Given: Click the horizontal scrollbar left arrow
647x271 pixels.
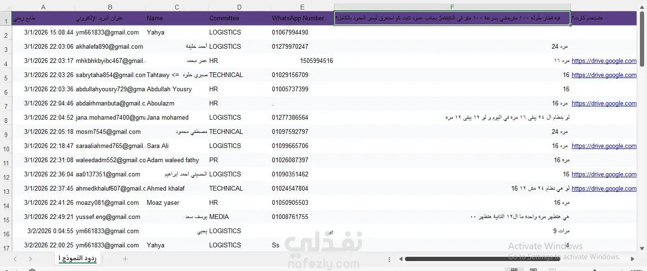Looking at the screenshot, I should point(401,259).
